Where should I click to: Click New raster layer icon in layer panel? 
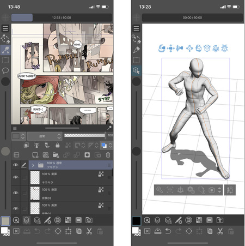point(35,155)
